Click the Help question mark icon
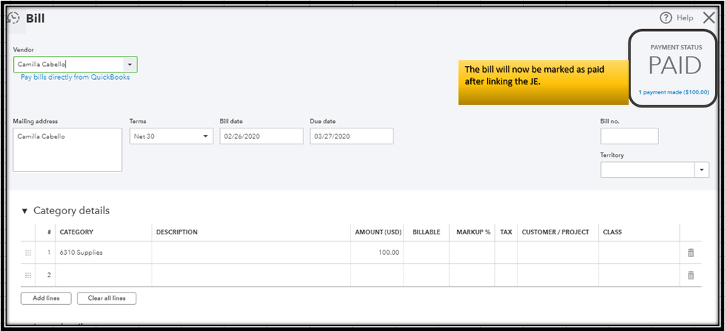Screen dimensions: 725x331 coord(665,18)
